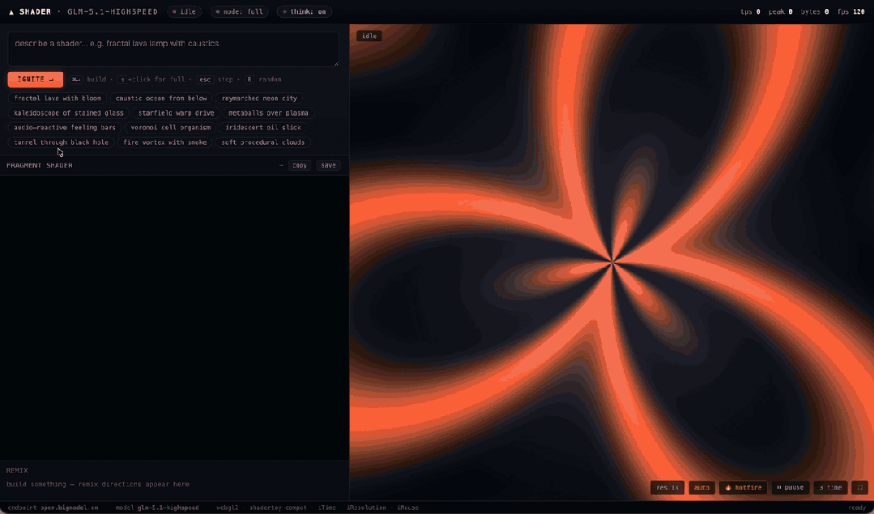874x514 pixels.
Task: Select 'starfield warp drive' preset
Action: tap(176, 113)
